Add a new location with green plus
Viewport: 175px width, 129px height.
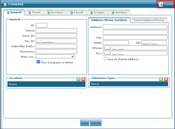[x=79, y=79]
